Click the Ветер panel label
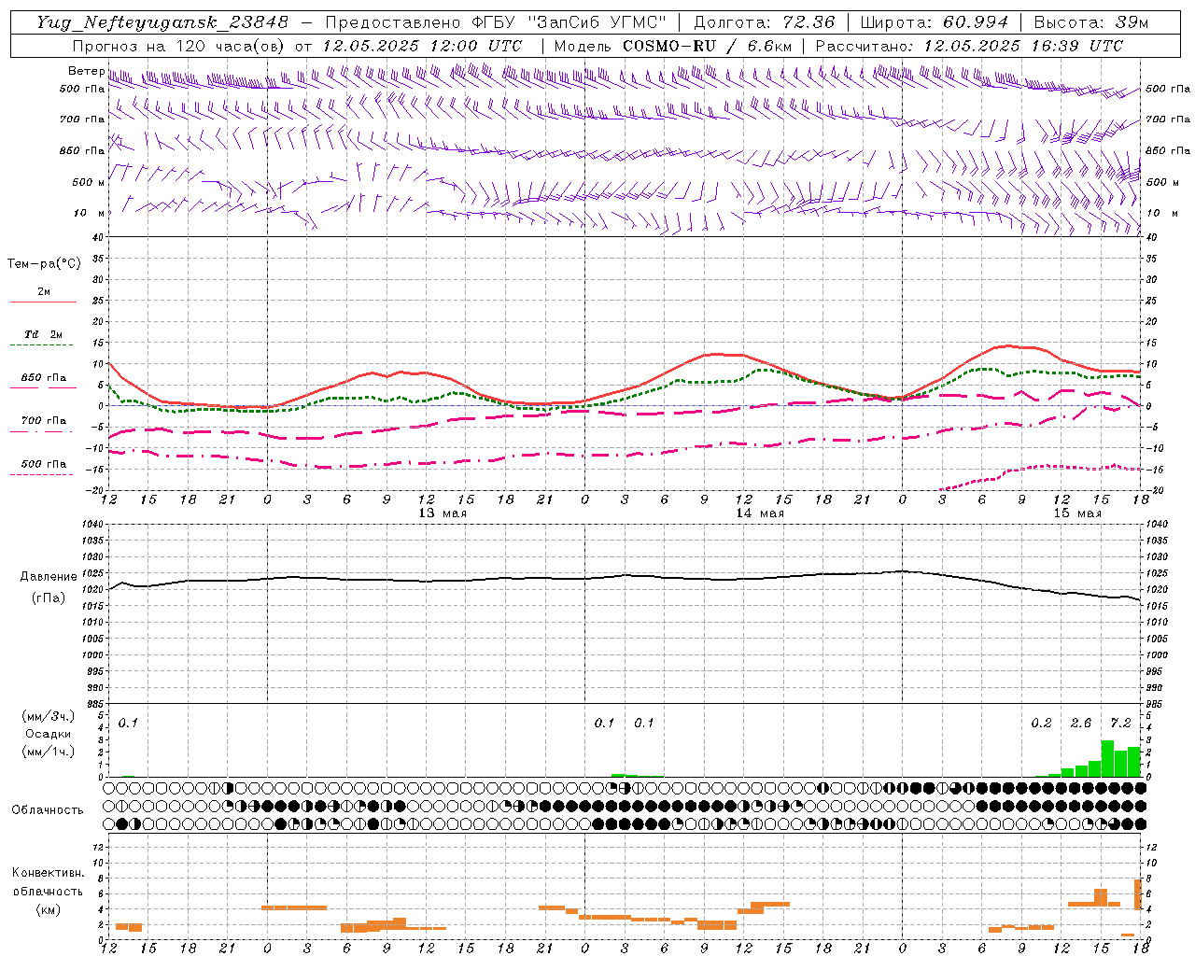Screen dimensions: 1195x956 (87, 71)
